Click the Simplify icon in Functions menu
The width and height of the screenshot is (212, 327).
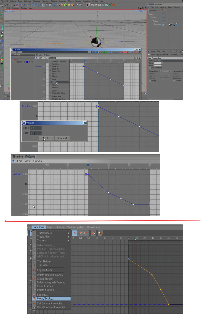tap(35, 295)
